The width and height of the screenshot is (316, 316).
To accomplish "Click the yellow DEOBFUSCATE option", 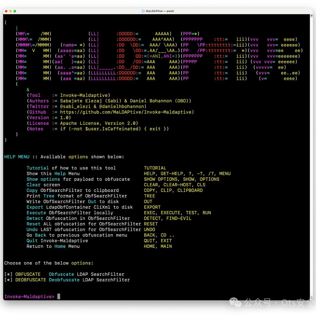I will click(x=31, y=280).
